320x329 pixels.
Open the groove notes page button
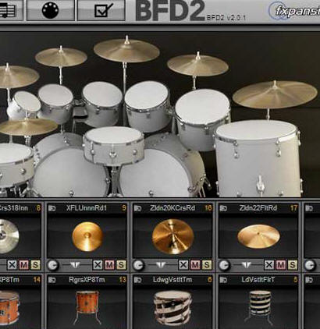(10, 10)
